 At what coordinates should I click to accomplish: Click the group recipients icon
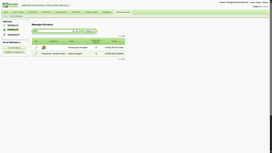[x=44, y=47]
